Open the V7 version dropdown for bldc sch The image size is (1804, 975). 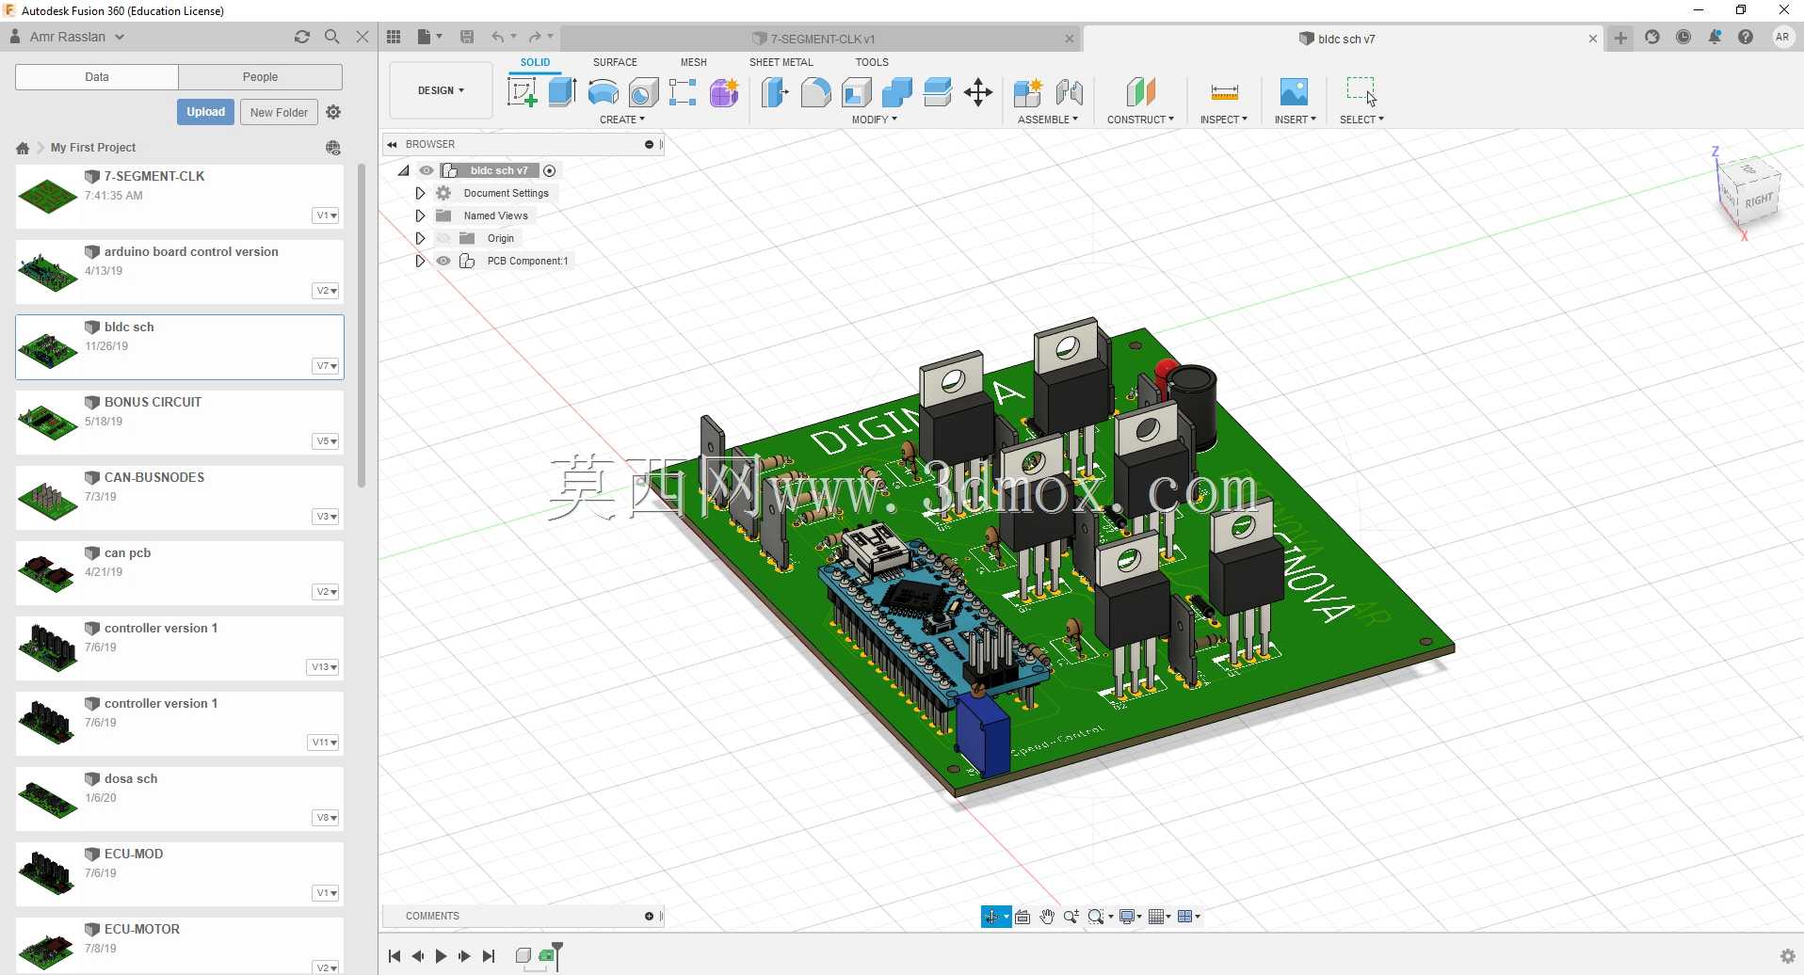pos(326,366)
